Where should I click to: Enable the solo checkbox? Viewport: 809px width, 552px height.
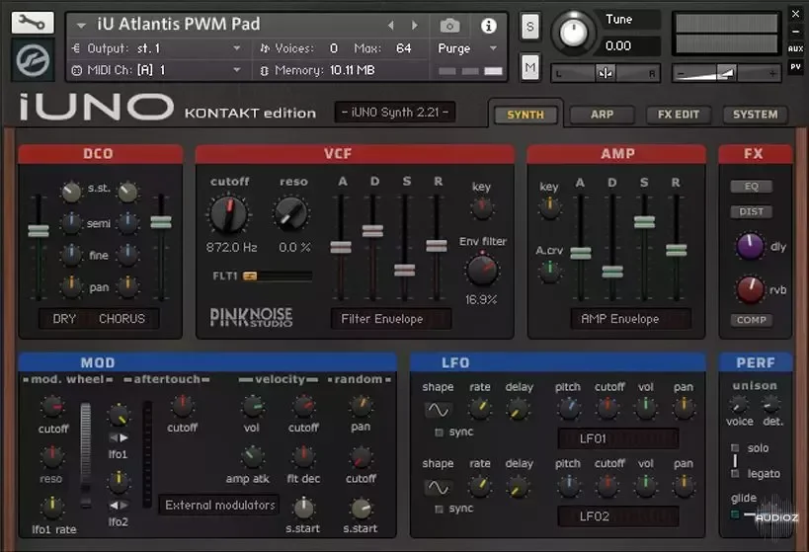tap(735, 447)
